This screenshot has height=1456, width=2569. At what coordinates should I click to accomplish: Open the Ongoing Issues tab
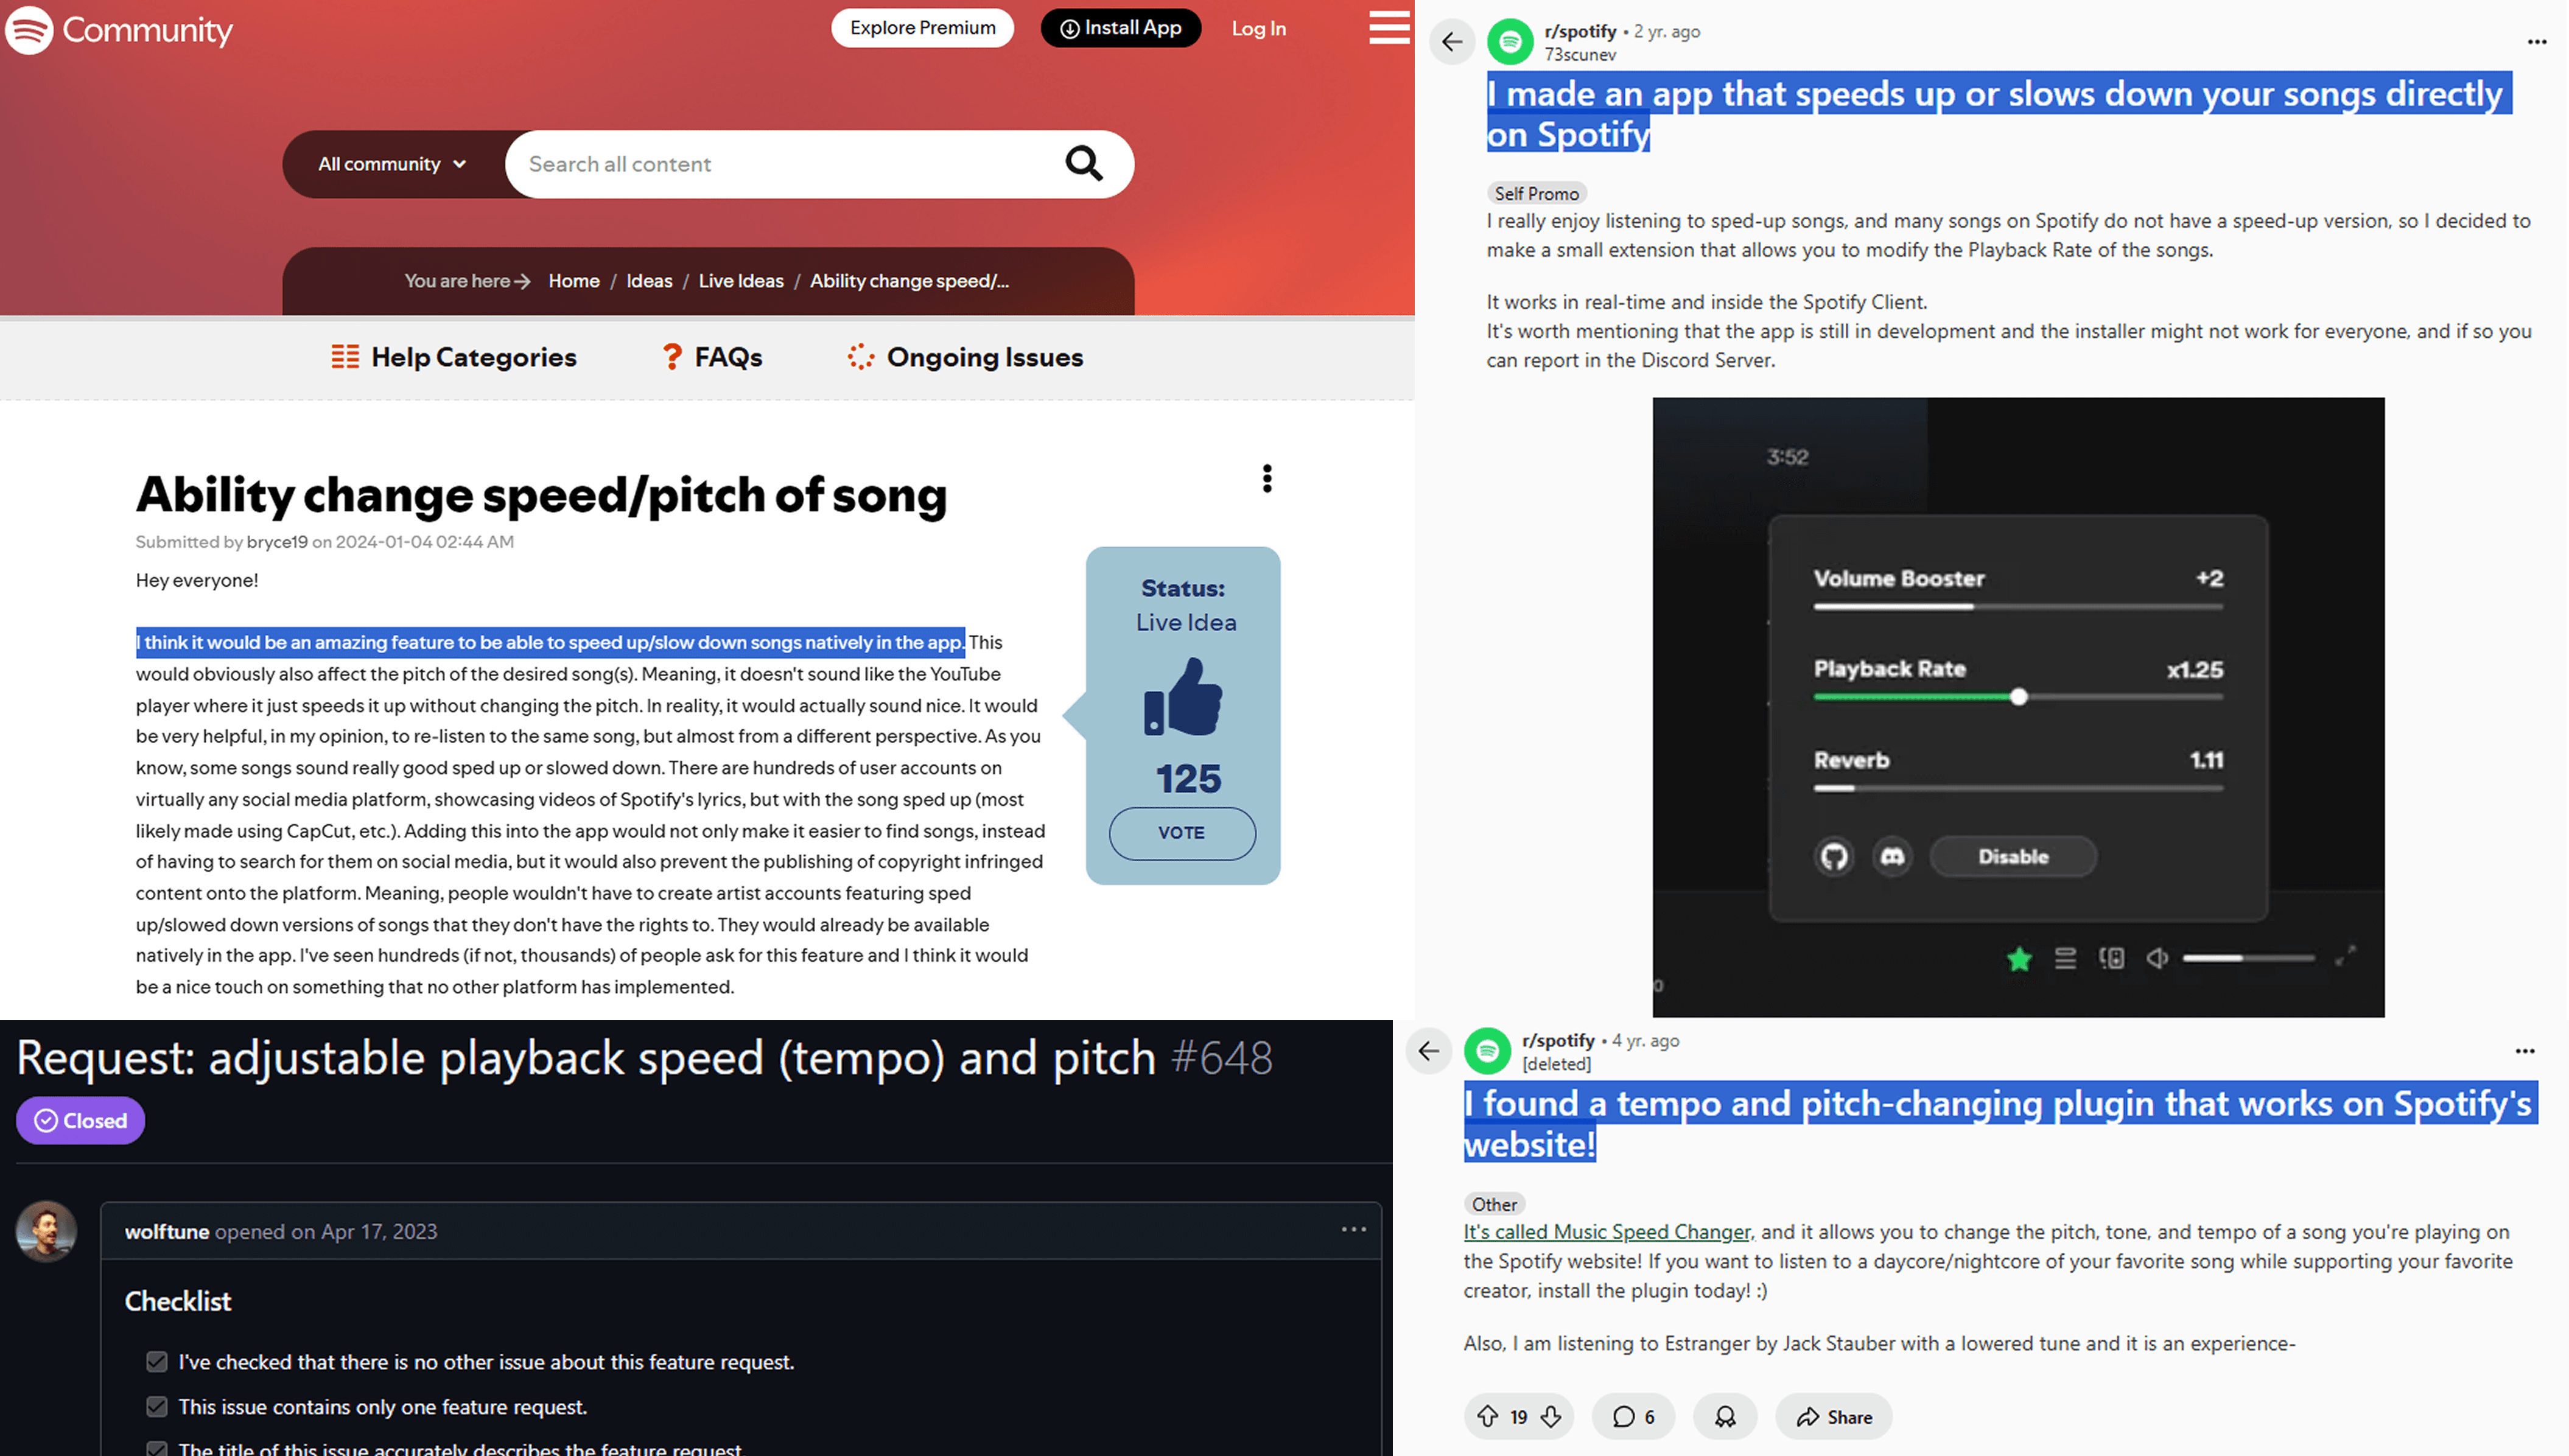tap(965, 357)
